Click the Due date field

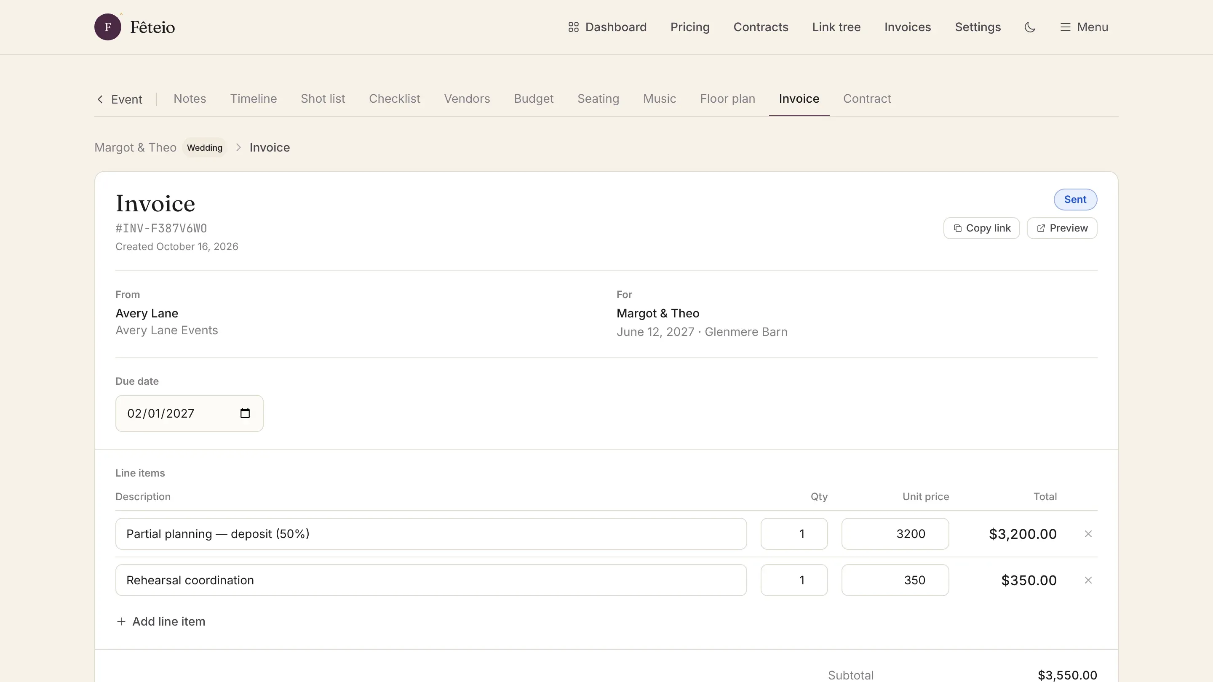[189, 413]
